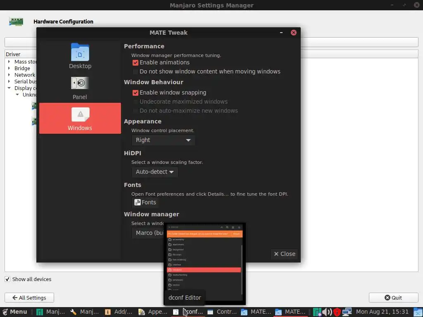Click the Hardware Configuration card icon
The height and width of the screenshot is (317, 423).
click(16, 21)
